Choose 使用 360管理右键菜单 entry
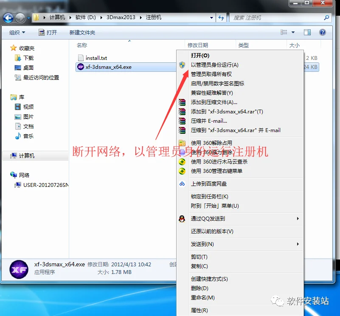340x316 pixels. 240,171
